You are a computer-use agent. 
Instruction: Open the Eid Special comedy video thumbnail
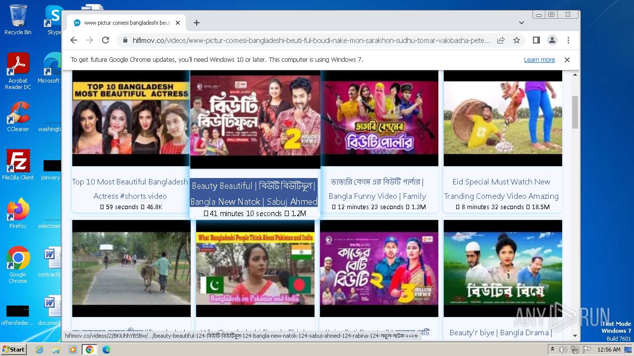point(503,118)
